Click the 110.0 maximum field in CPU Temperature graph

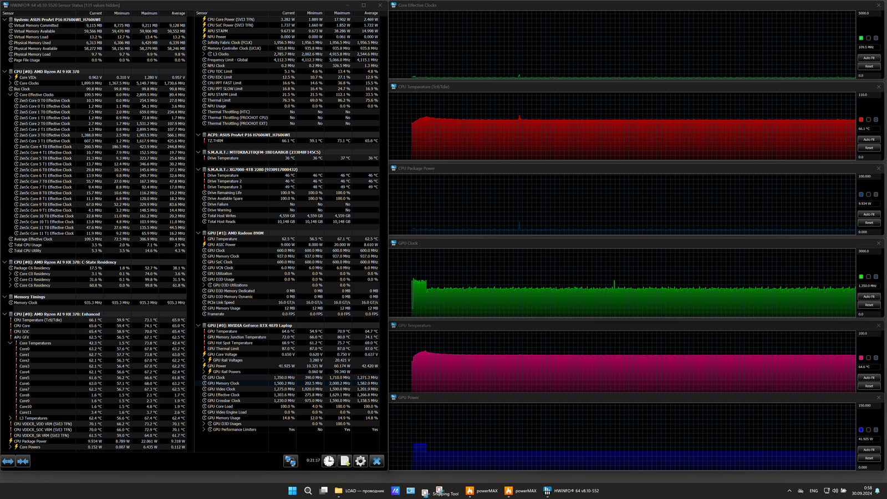tap(868, 95)
